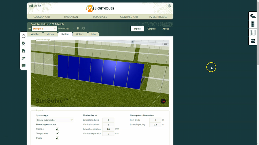Image resolution: width=259 pixels, height=145 pixels.
Task: Click the globe language icon
Action: [169, 6]
